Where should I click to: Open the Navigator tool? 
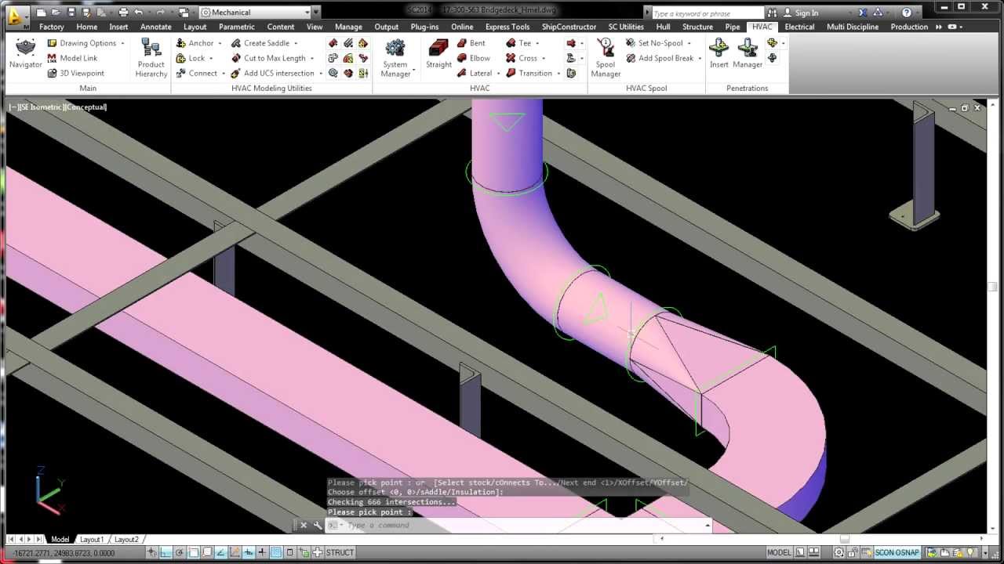(26, 54)
